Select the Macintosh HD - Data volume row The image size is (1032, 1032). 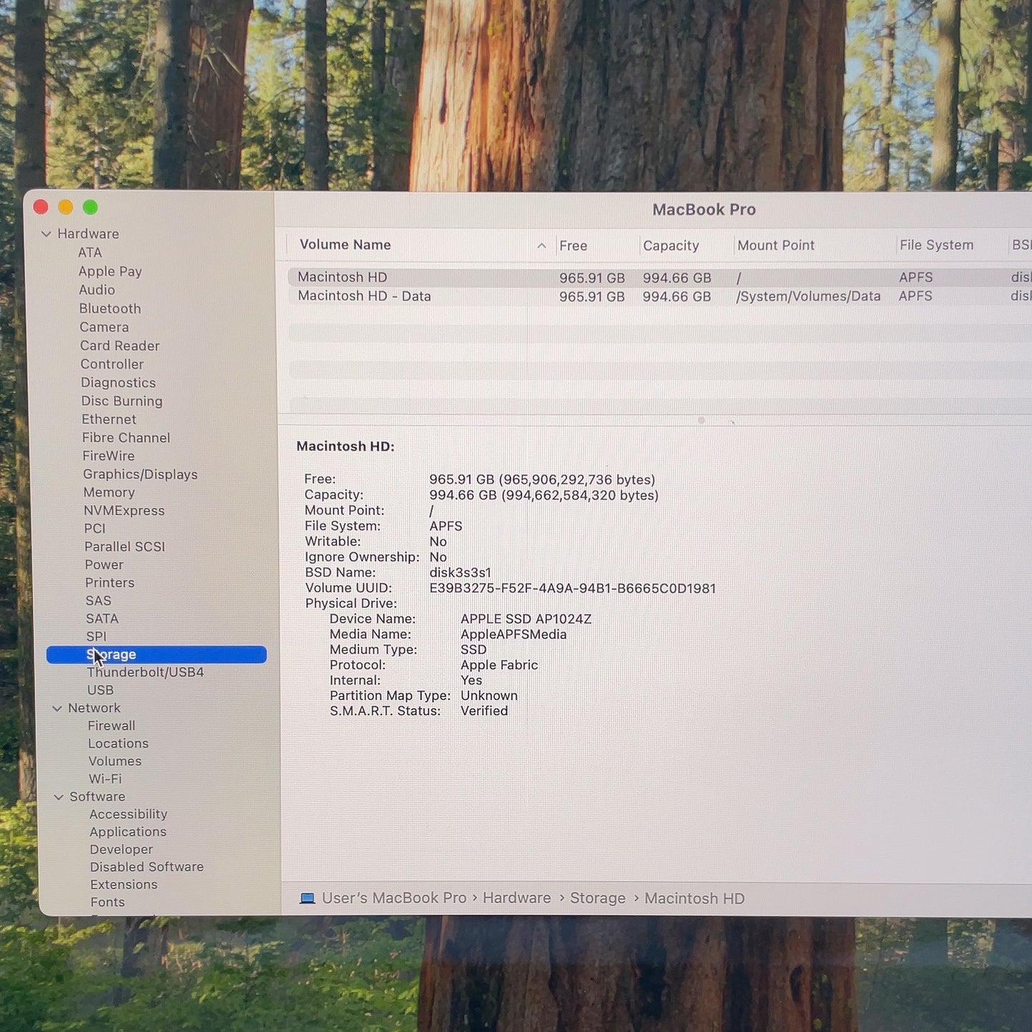pyautogui.click(x=659, y=296)
